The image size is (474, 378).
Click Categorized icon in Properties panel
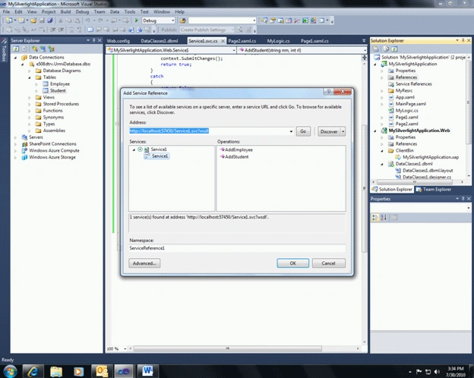click(374, 217)
